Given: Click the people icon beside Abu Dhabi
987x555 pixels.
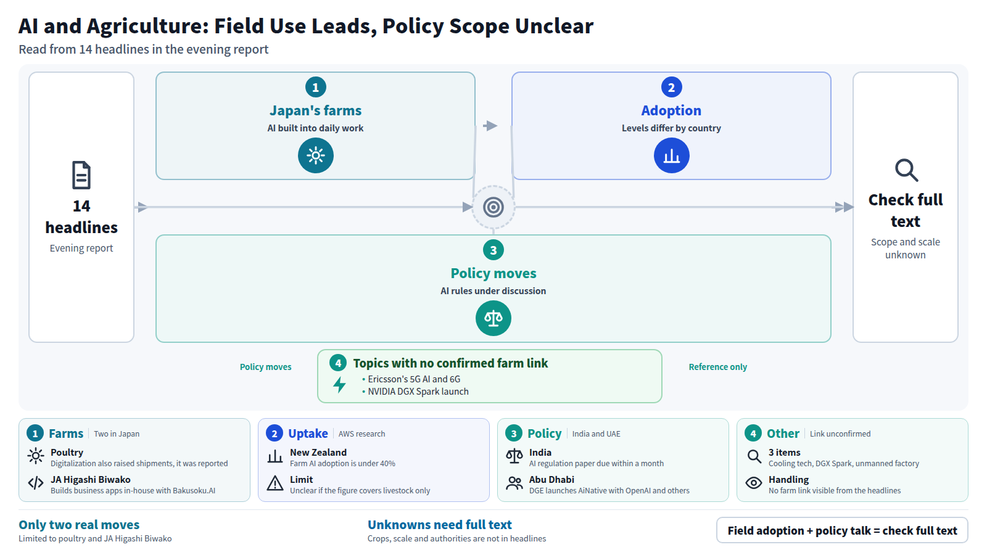Looking at the screenshot, I should pyautogui.click(x=514, y=483).
